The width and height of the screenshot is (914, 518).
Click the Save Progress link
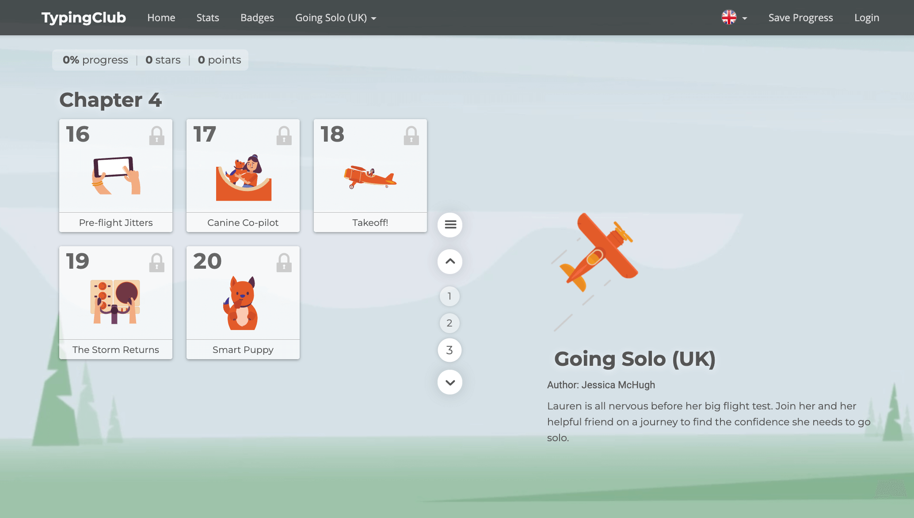coord(800,18)
